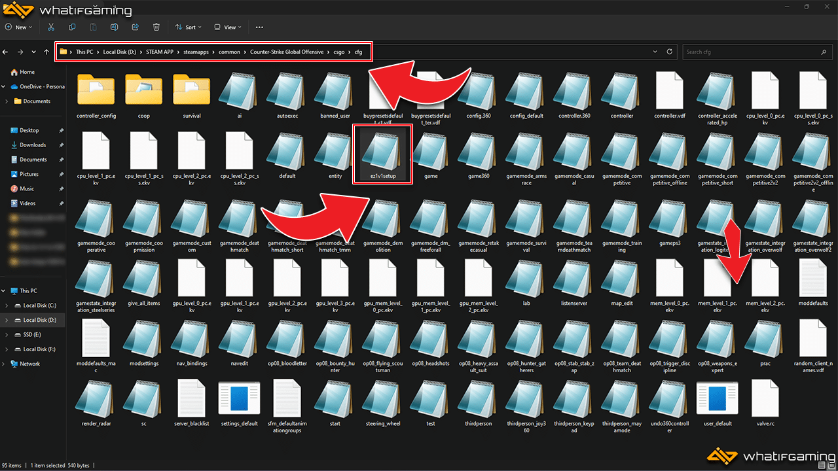
Task: Switch to details view in status bar
Action: [822, 465]
